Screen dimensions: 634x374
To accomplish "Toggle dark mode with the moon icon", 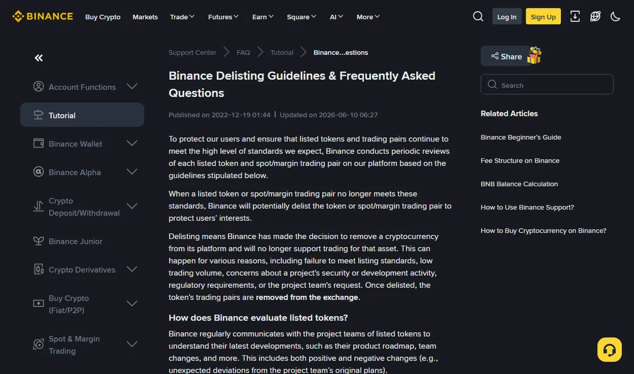I will 615,16.
